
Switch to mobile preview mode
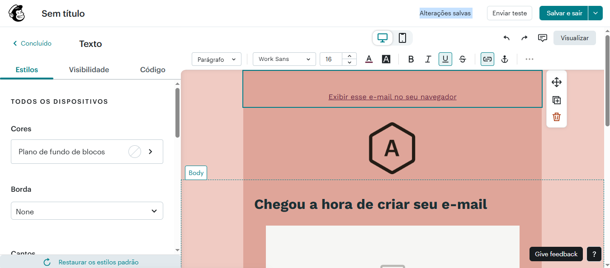pyautogui.click(x=402, y=38)
